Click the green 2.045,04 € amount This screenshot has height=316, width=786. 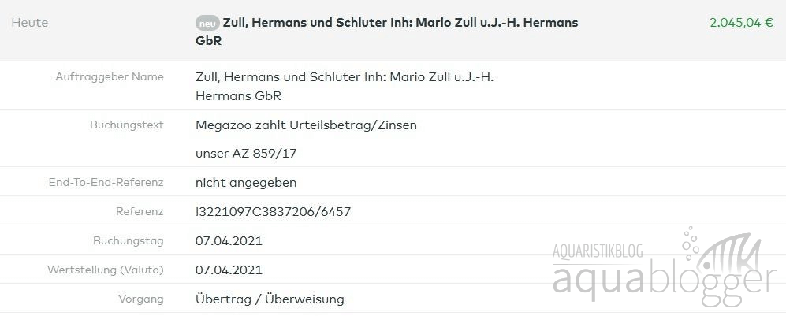[x=741, y=23]
